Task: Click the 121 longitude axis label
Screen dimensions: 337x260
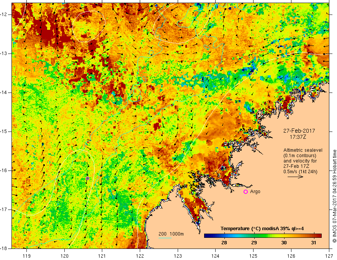Action: (x=102, y=256)
